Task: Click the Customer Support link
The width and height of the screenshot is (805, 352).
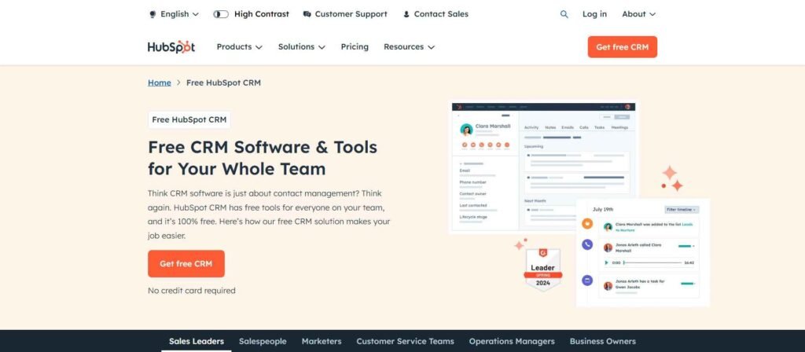Action: [351, 14]
